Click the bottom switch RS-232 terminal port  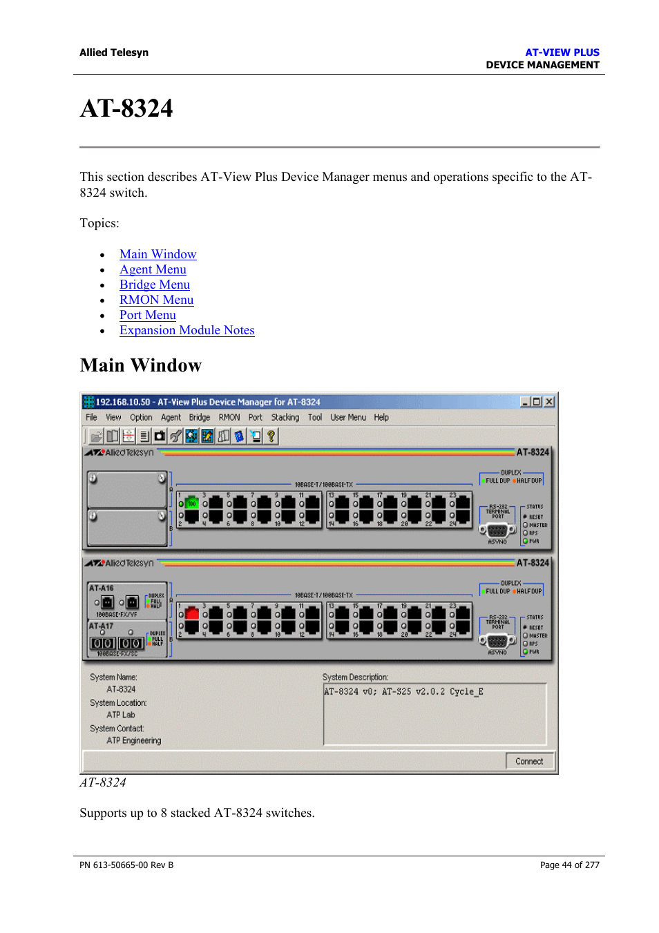point(497,641)
